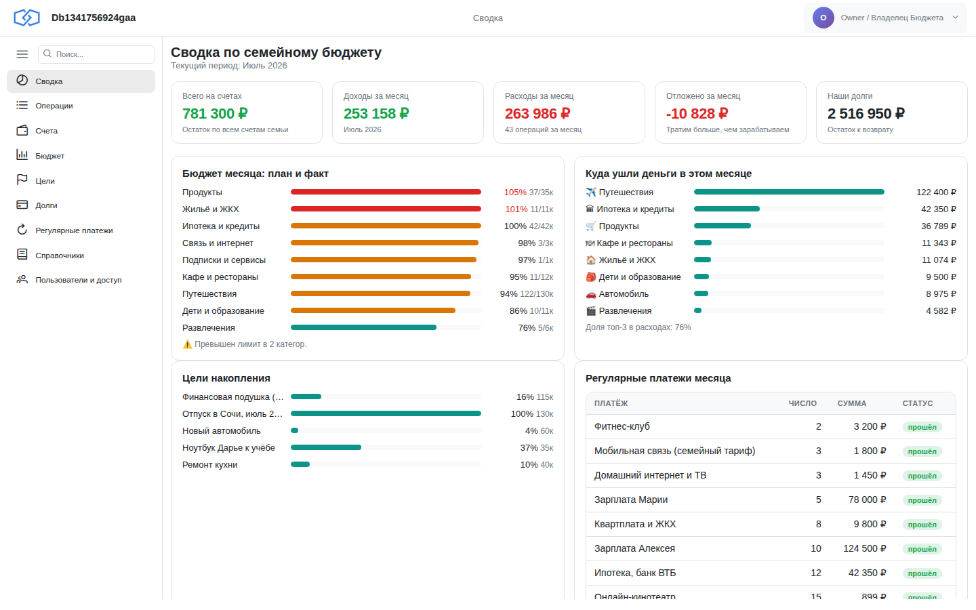The width and height of the screenshot is (976, 610).
Task: Open the Цели flag icon
Action: tap(22, 180)
